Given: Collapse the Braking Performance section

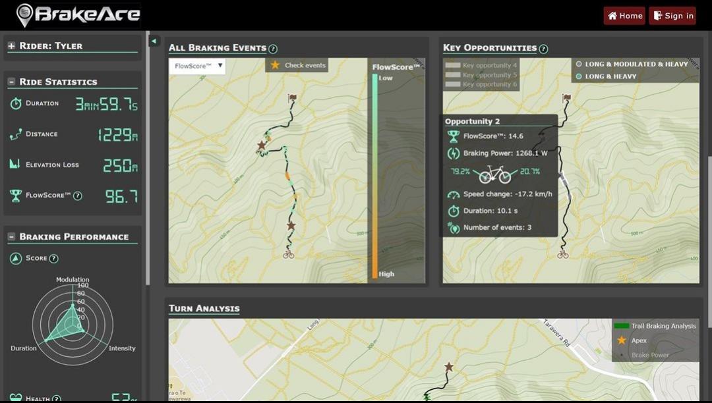Looking at the screenshot, I should pos(11,237).
